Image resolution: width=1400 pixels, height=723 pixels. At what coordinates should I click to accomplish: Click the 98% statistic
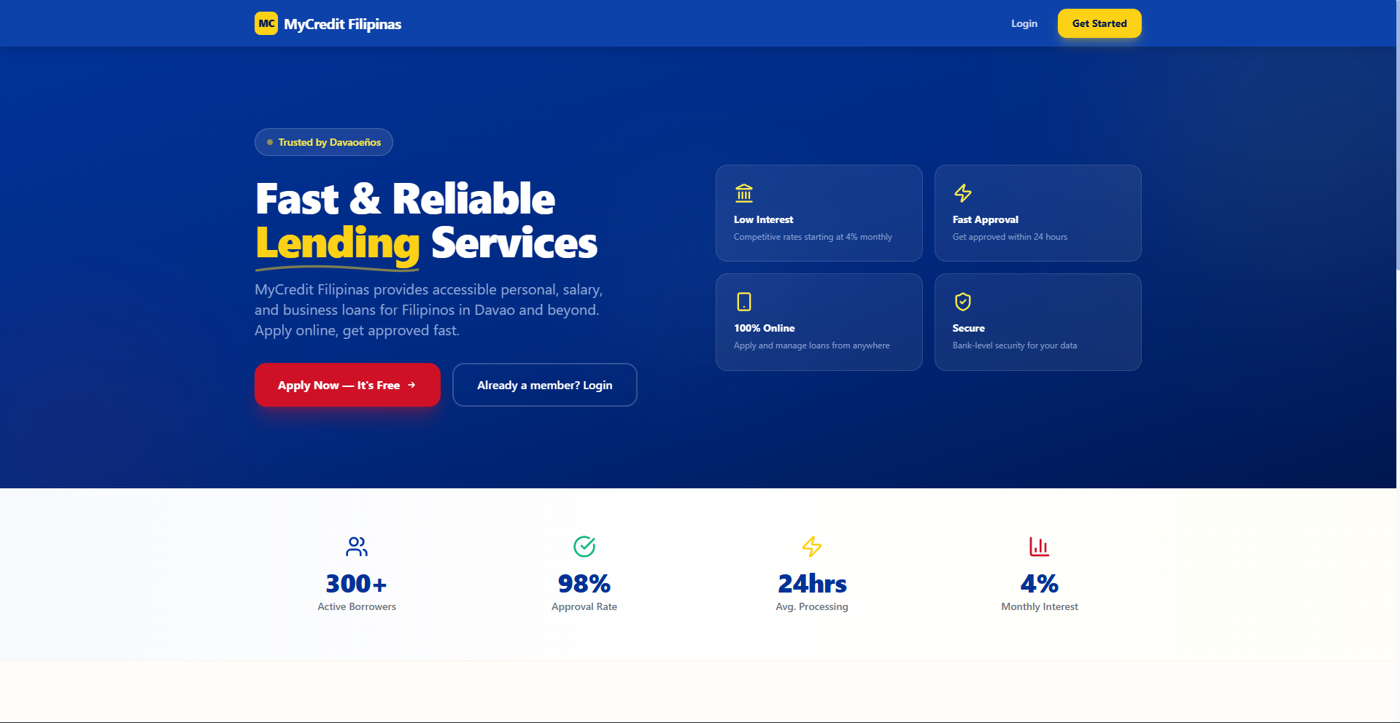coord(584,584)
